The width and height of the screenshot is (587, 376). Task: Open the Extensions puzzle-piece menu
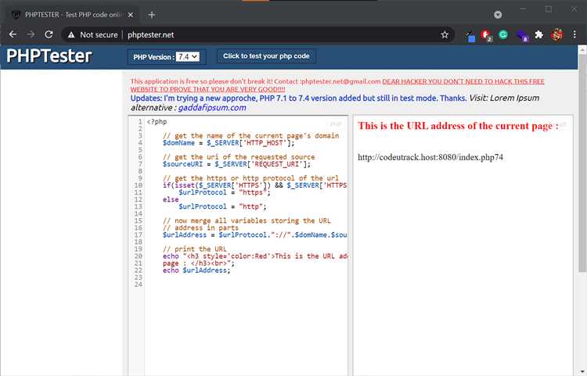coord(538,34)
